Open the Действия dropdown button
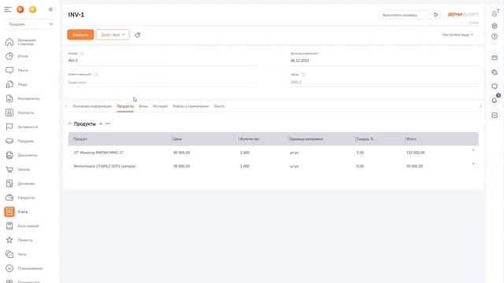The height and width of the screenshot is (283, 504). pos(113,35)
